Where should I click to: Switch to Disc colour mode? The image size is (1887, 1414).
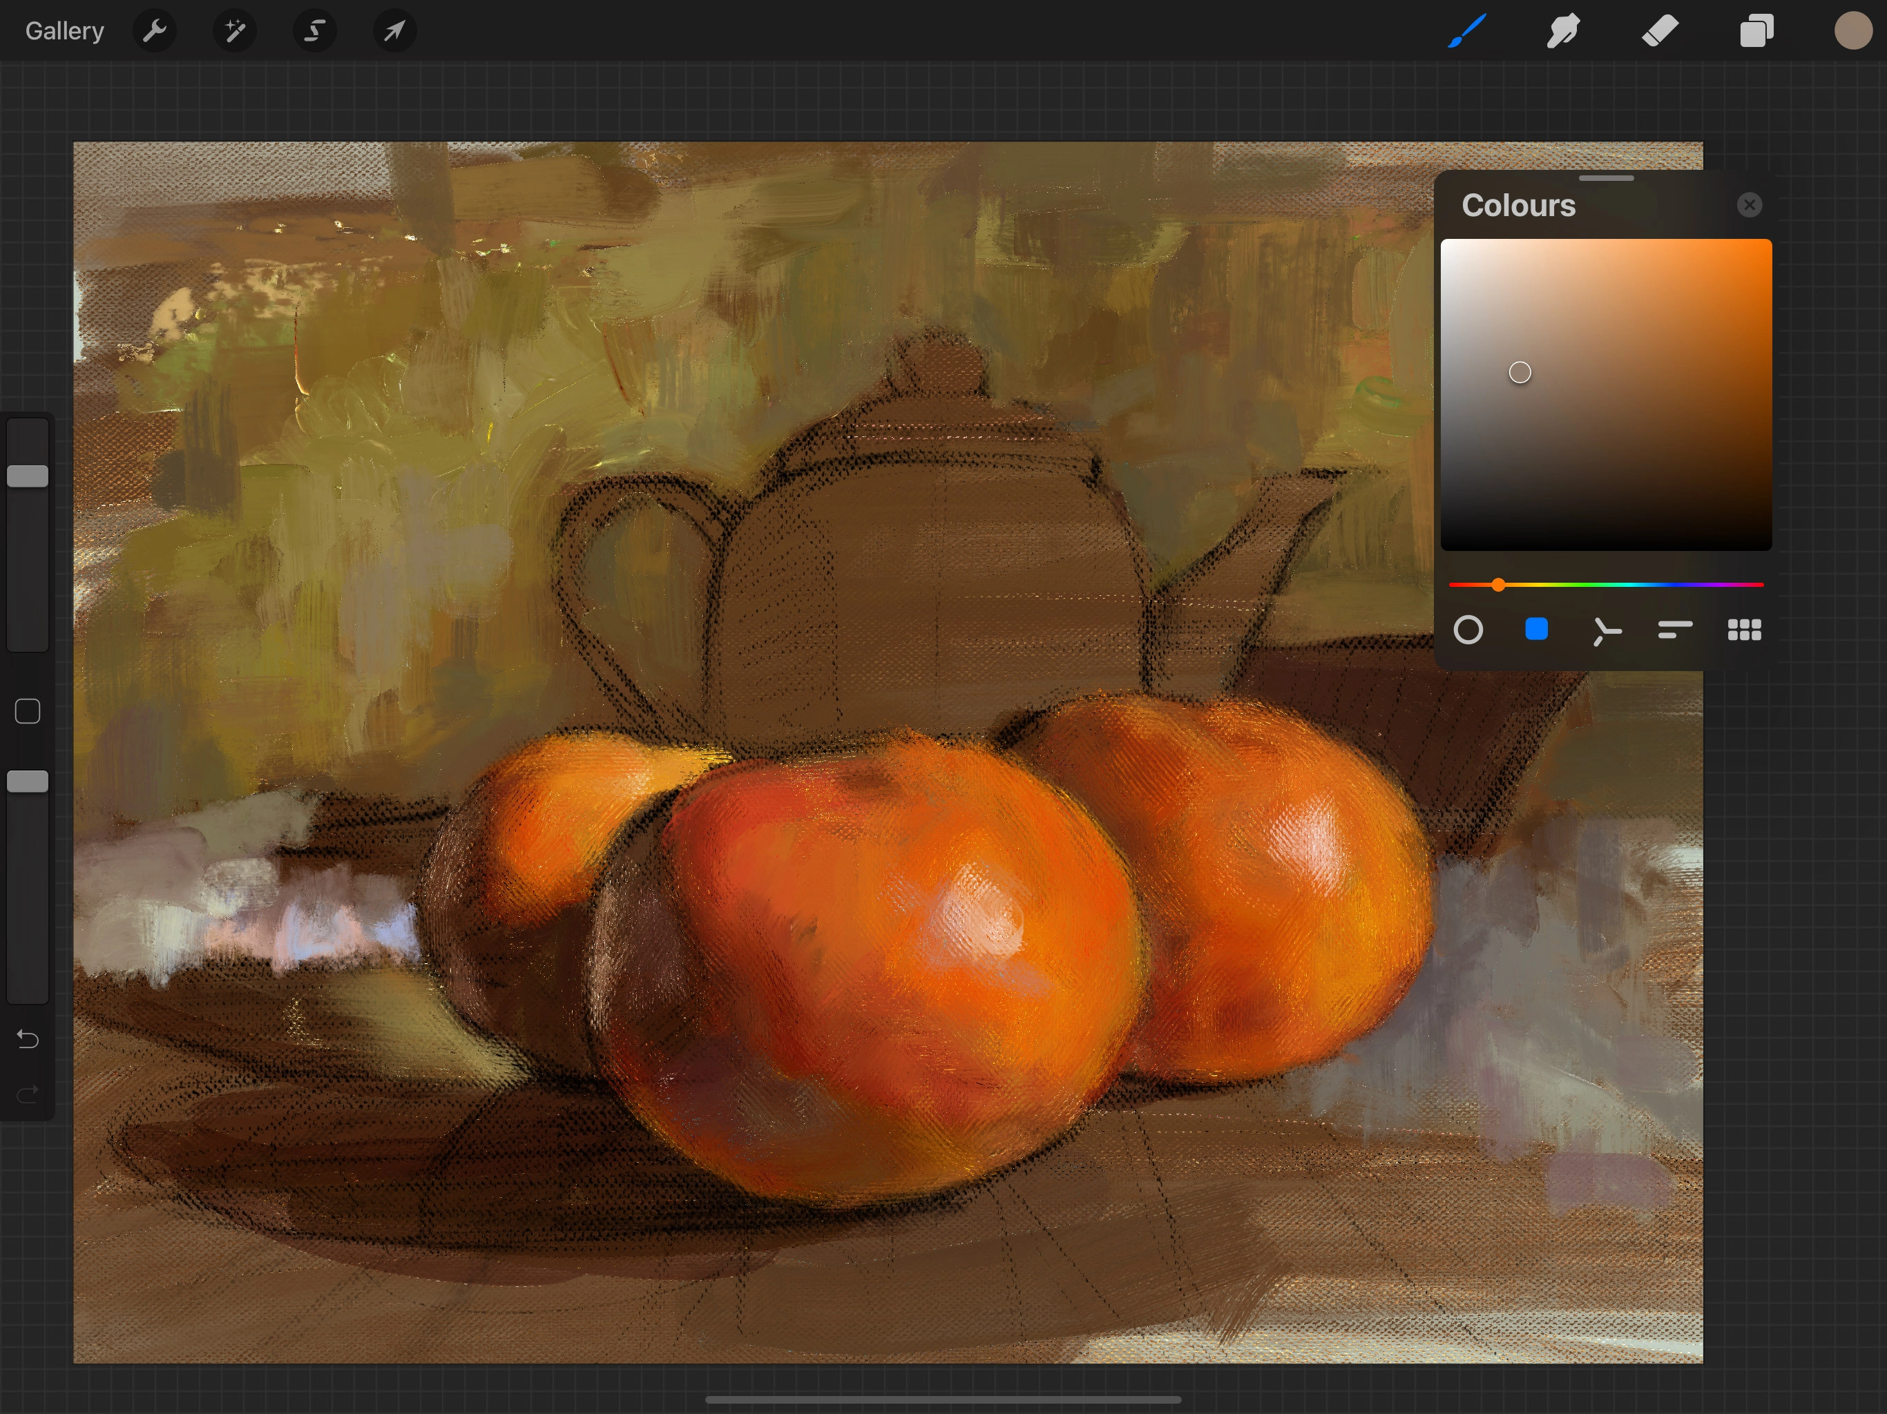1468,630
